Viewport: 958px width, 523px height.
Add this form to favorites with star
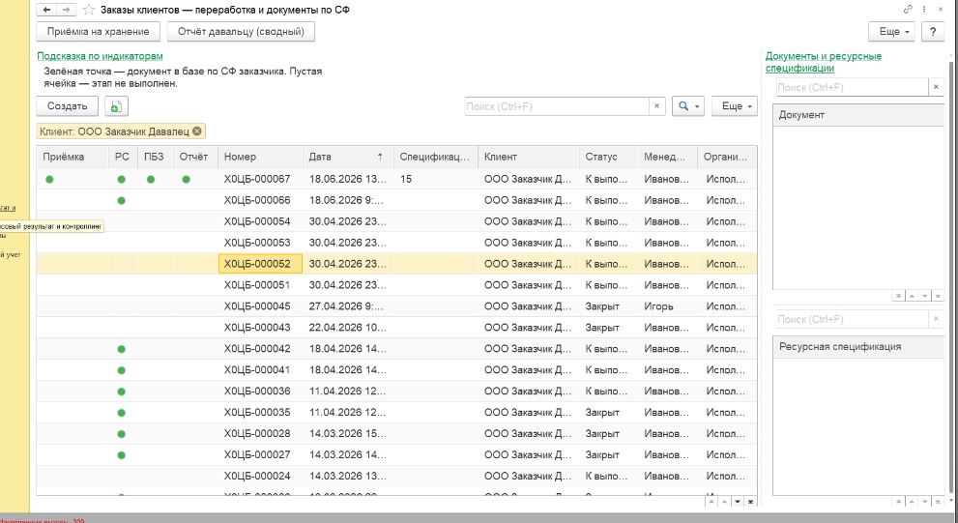click(89, 10)
